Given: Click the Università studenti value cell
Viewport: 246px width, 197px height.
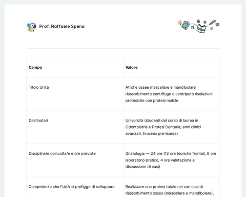Looking at the screenshot, I should point(163,127).
